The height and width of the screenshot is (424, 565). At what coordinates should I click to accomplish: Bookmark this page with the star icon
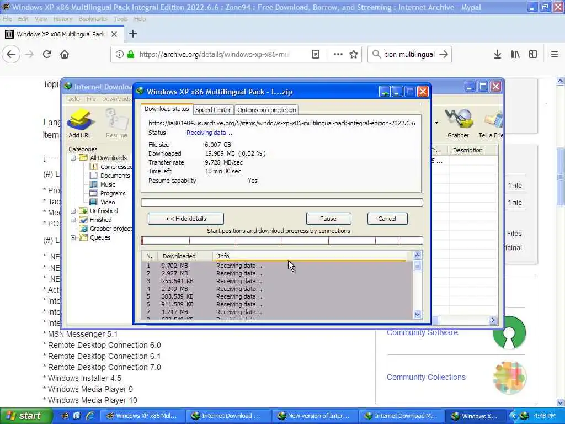click(x=354, y=55)
